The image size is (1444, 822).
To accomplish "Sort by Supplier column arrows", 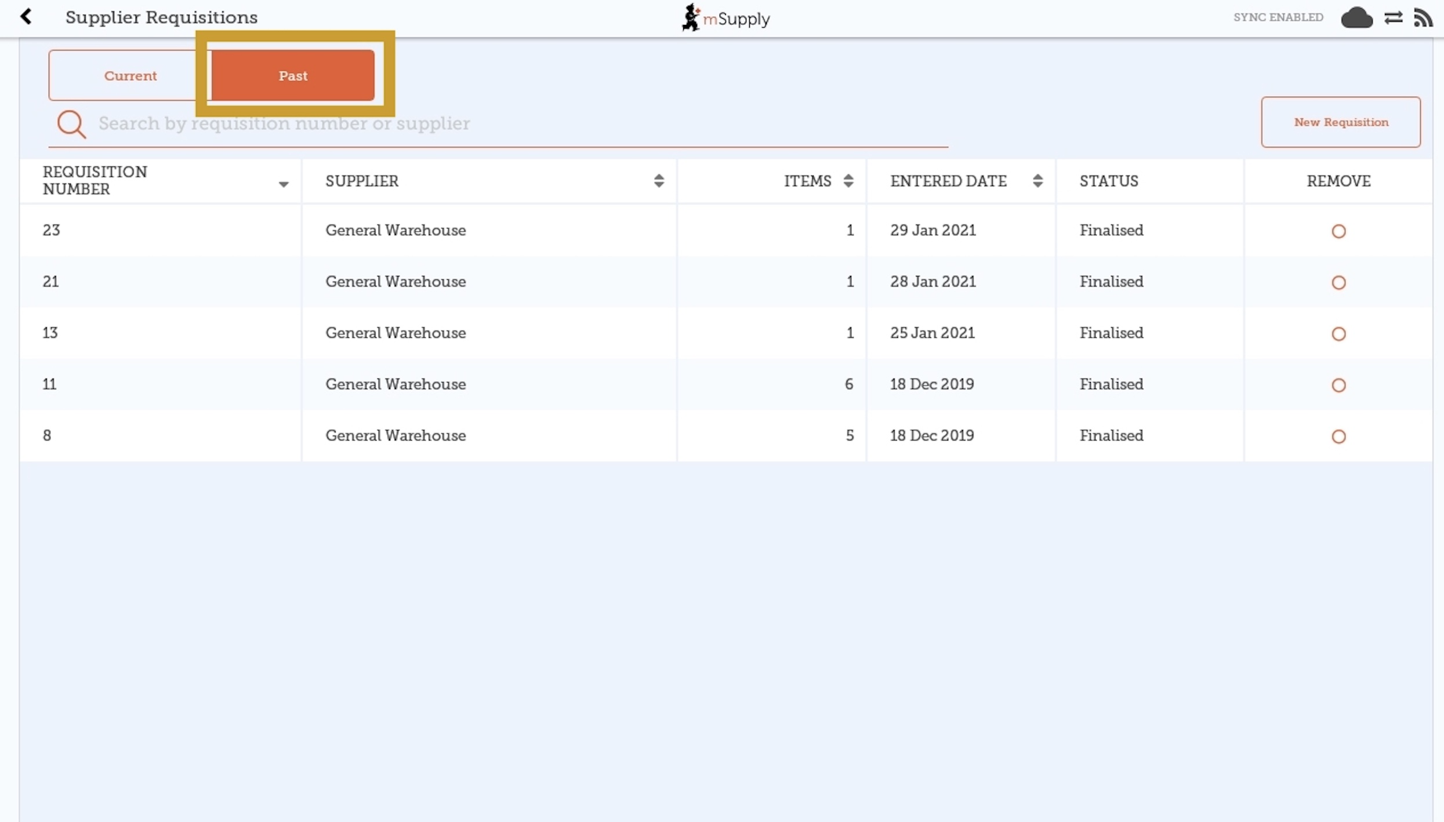I will click(659, 181).
